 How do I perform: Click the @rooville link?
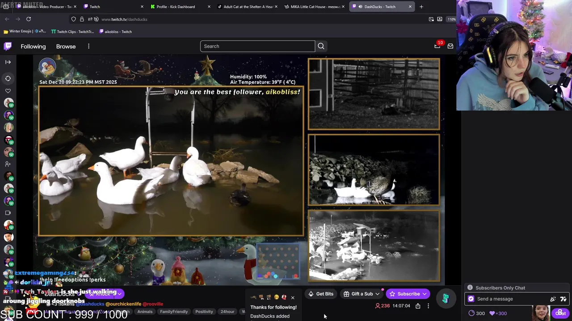(x=153, y=304)
